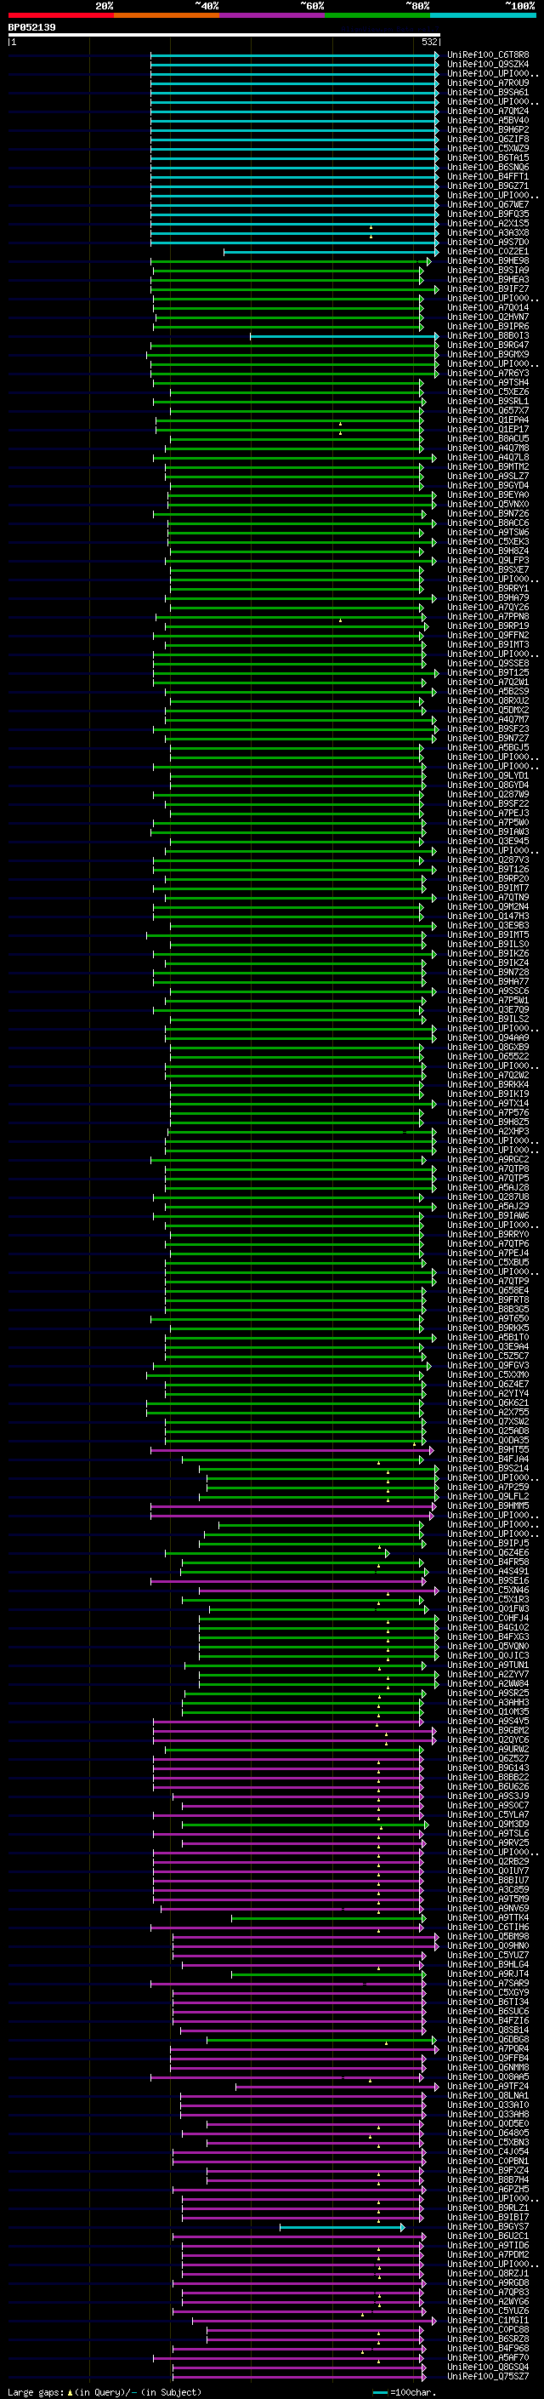The width and height of the screenshot is (544, 2399).
Task: Select hit label UniRef100_C5XWZ9
Action: [488, 148]
